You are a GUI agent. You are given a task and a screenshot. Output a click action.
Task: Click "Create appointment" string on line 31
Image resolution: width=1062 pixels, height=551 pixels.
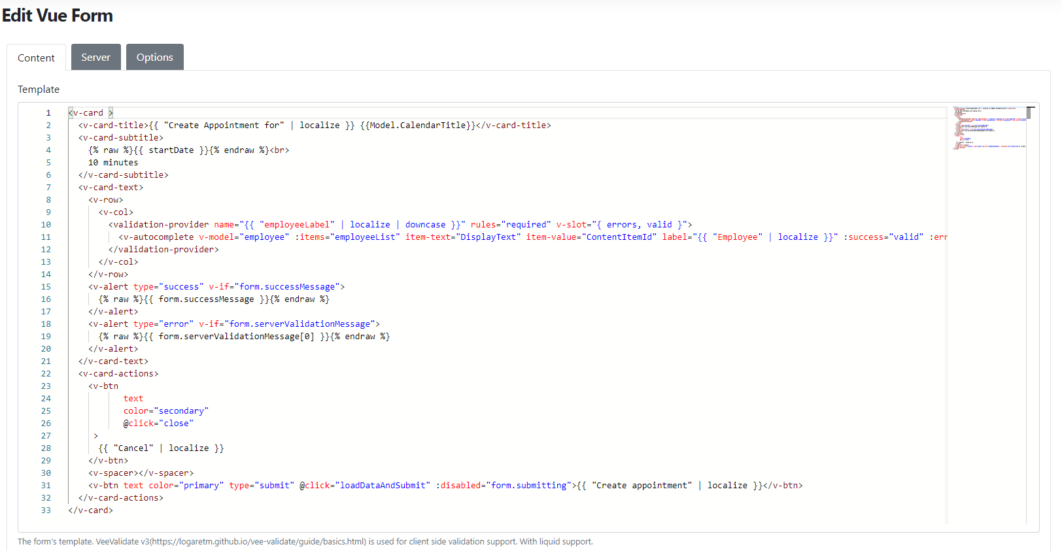click(642, 486)
